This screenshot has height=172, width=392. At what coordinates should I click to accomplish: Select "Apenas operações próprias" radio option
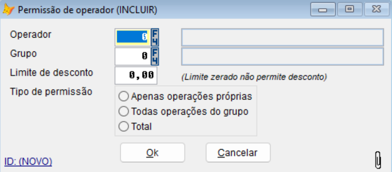(124, 96)
